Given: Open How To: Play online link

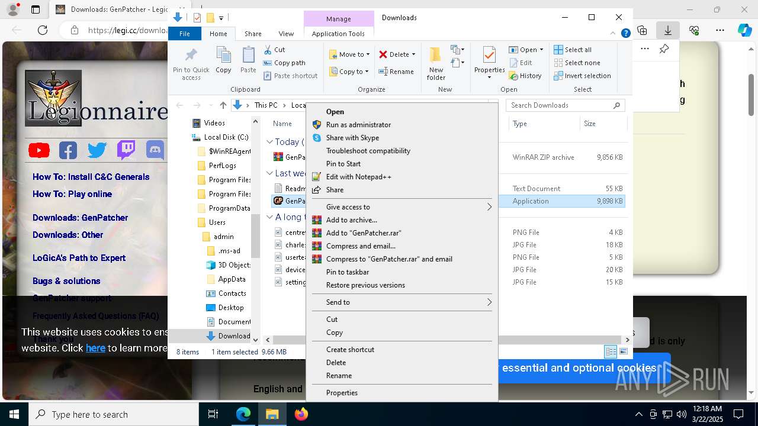Looking at the screenshot, I should [72, 194].
